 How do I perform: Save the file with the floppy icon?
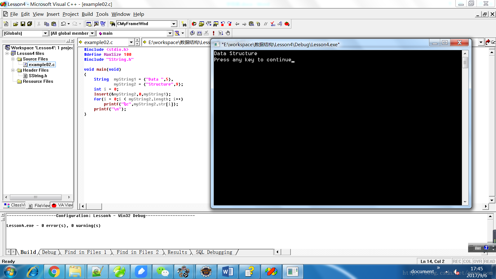point(23,24)
